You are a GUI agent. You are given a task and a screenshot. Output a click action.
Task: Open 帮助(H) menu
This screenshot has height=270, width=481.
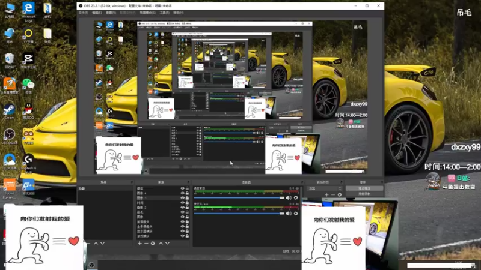pos(178,13)
